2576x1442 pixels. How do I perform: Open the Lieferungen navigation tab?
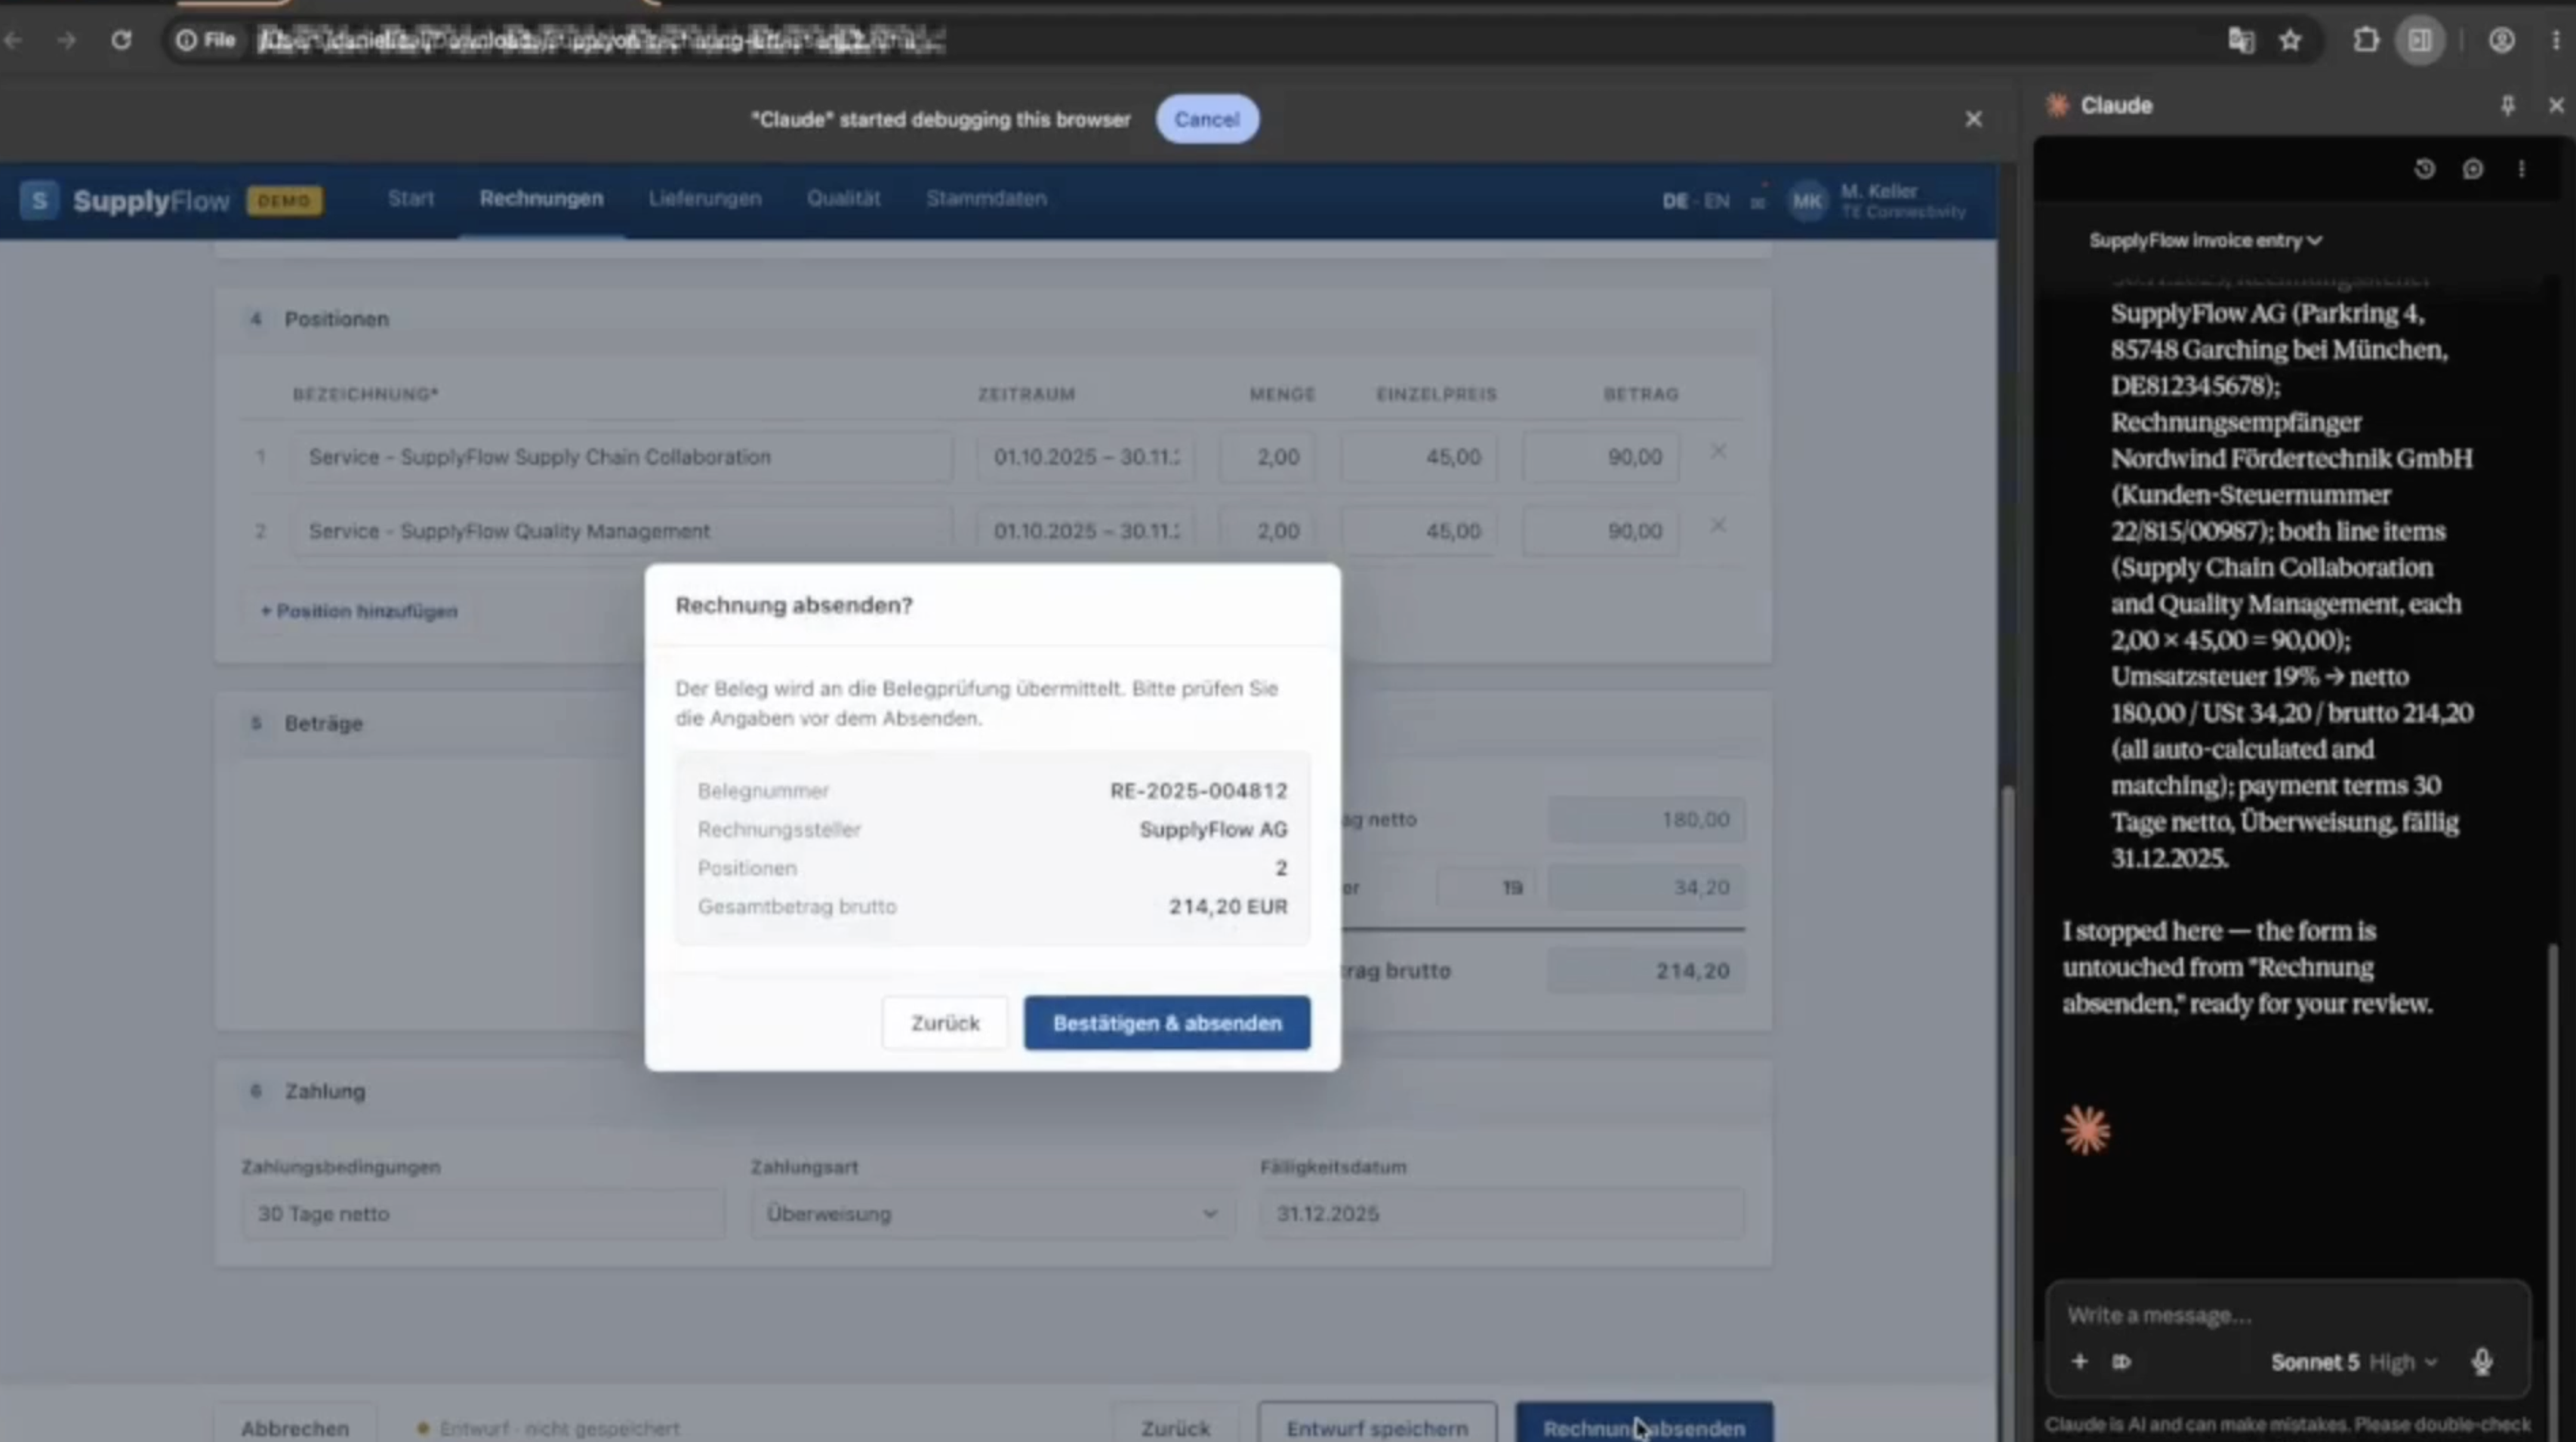(705, 198)
